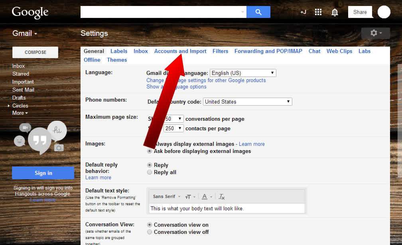
Task: Open the Filters settings tab
Action: [220, 51]
